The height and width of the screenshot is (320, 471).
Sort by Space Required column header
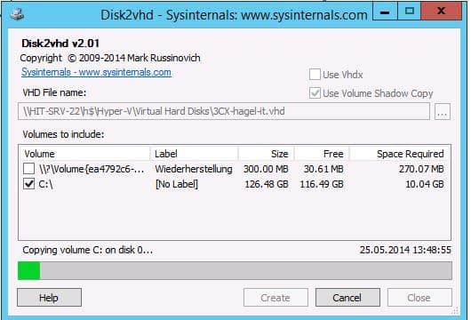click(400, 154)
